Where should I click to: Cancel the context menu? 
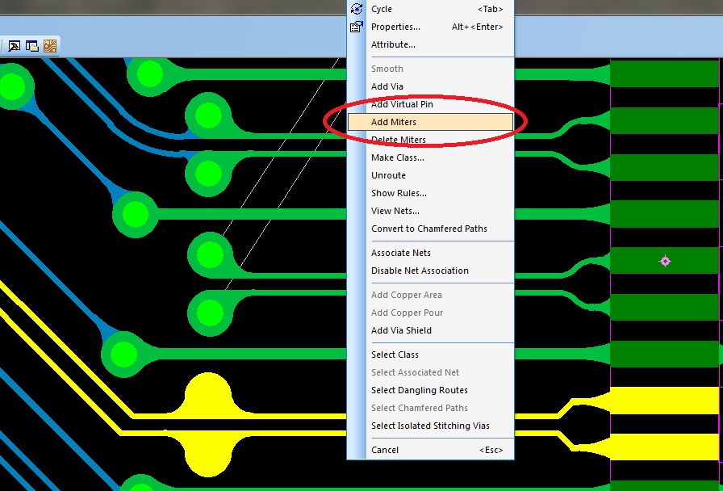tap(431, 450)
